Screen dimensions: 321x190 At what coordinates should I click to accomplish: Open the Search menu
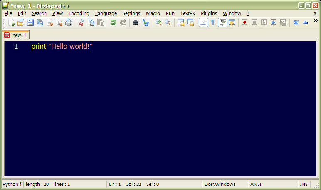(x=39, y=14)
